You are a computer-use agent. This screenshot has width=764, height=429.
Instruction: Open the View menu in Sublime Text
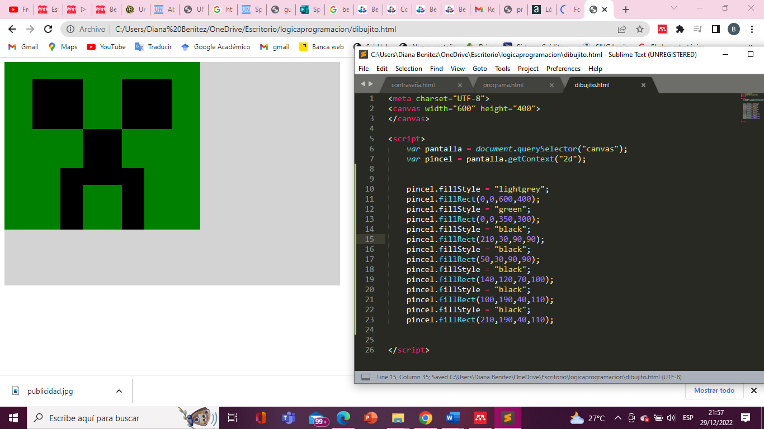pos(458,69)
